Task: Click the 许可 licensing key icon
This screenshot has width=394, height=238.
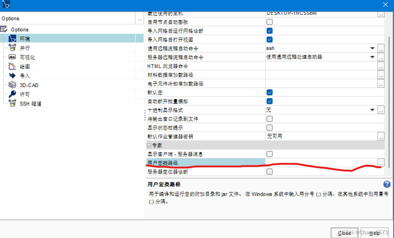Action: [13, 94]
